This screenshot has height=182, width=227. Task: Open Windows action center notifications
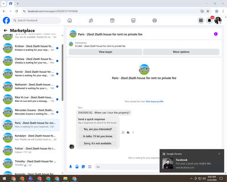221,178
